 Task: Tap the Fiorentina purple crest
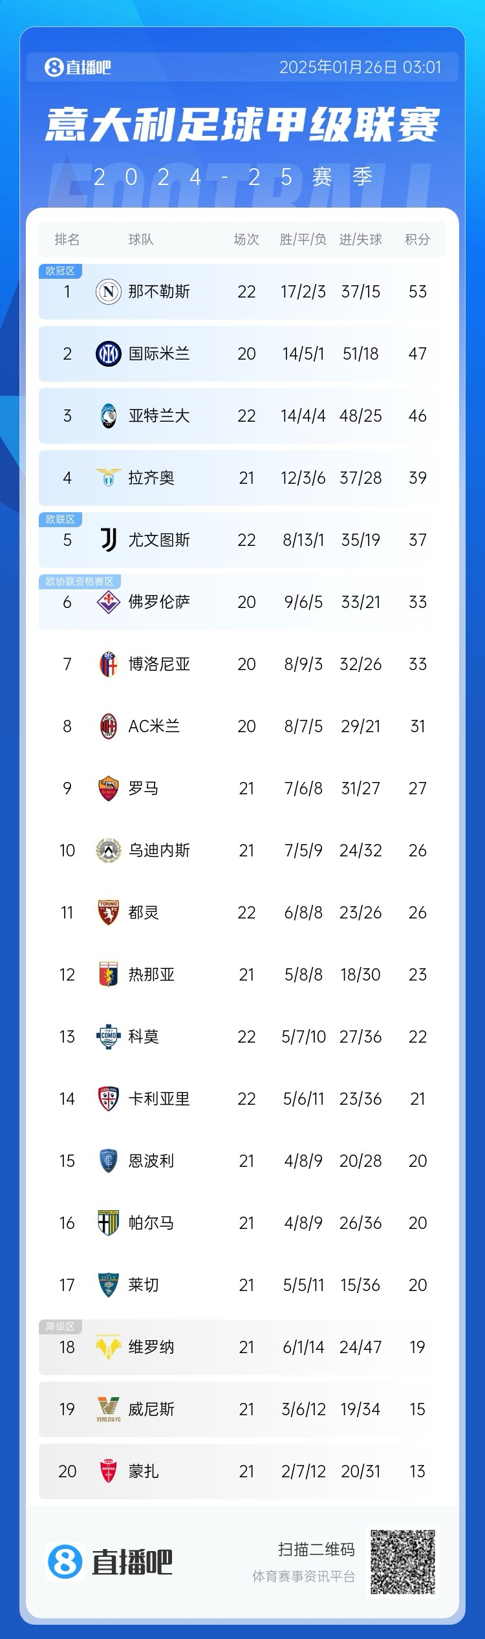click(108, 602)
